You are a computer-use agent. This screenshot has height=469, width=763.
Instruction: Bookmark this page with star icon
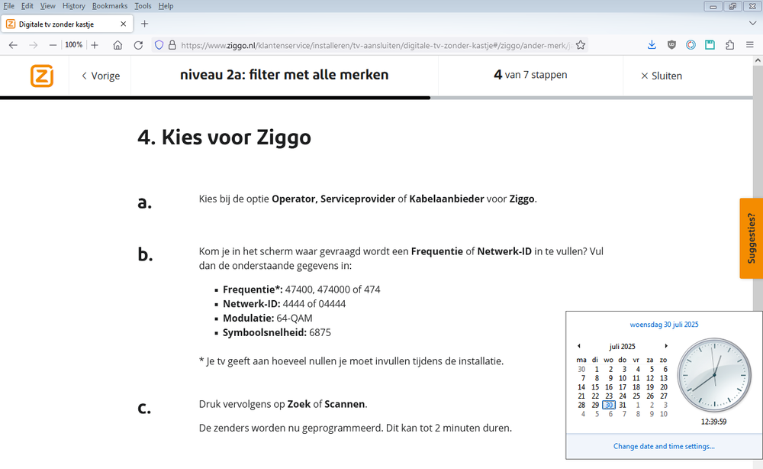tap(581, 45)
